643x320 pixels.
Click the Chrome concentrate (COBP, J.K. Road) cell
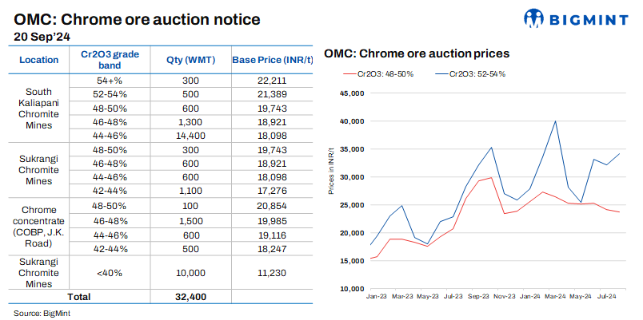(x=39, y=227)
